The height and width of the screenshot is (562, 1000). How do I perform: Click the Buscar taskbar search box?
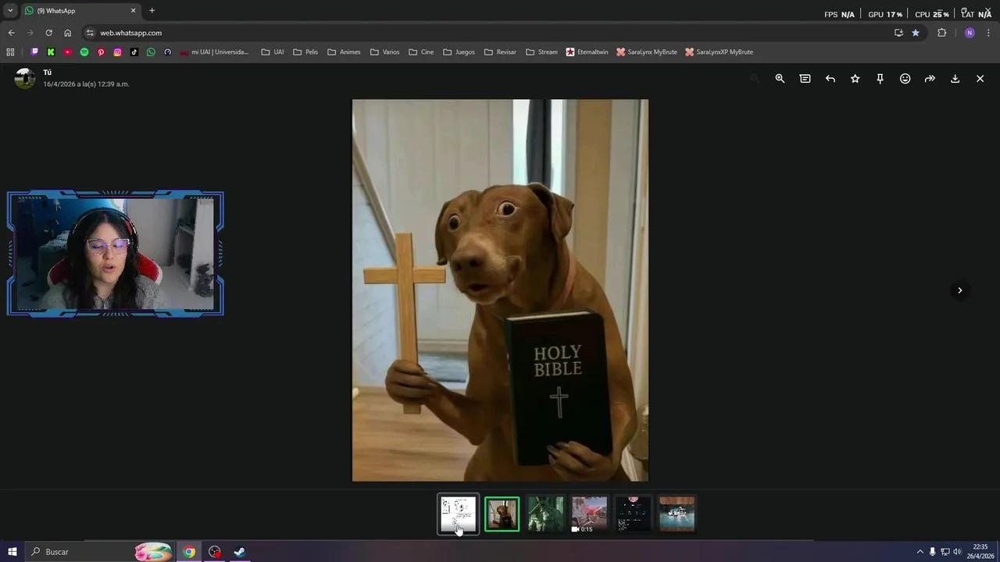[99, 552]
